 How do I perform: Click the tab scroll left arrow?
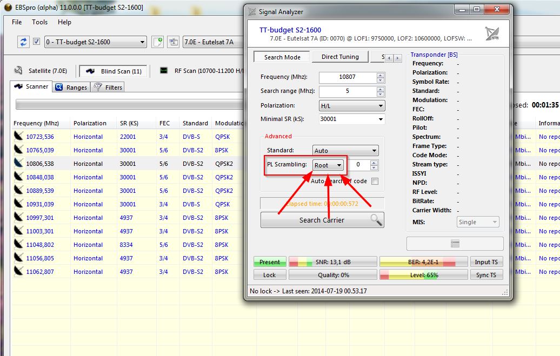pyautogui.click(x=389, y=58)
